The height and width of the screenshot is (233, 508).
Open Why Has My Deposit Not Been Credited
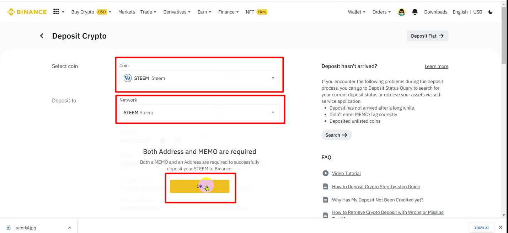coord(378,200)
